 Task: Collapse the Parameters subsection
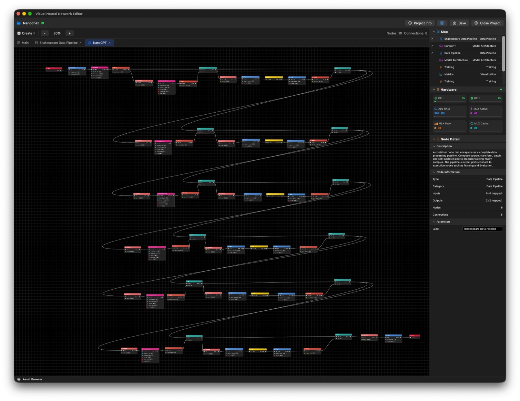434,222
